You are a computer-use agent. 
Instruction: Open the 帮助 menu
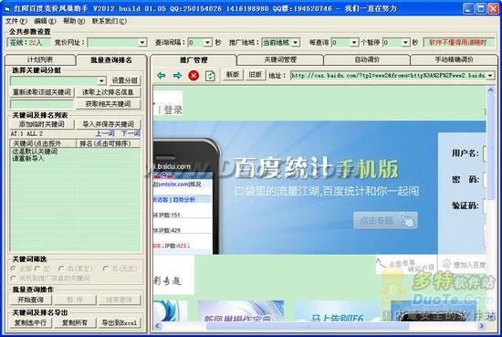74,21
